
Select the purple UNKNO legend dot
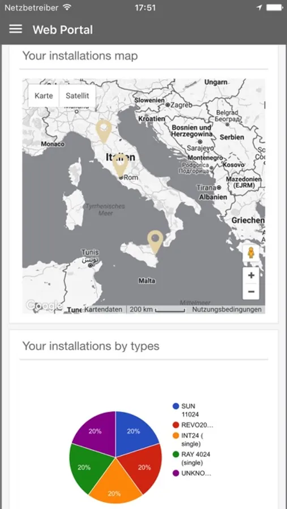[176, 473]
